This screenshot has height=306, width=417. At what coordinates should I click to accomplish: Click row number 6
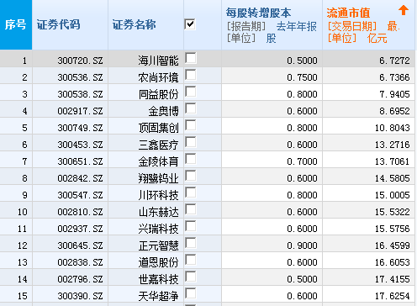pyautogui.click(x=24, y=145)
